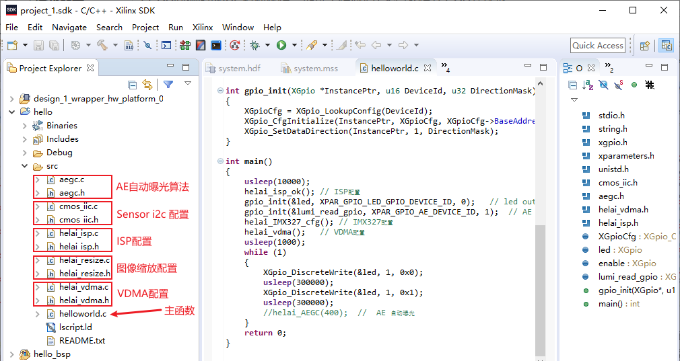Click the Search flashlight toolbar icon
680x361 pixels.
(311, 45)
